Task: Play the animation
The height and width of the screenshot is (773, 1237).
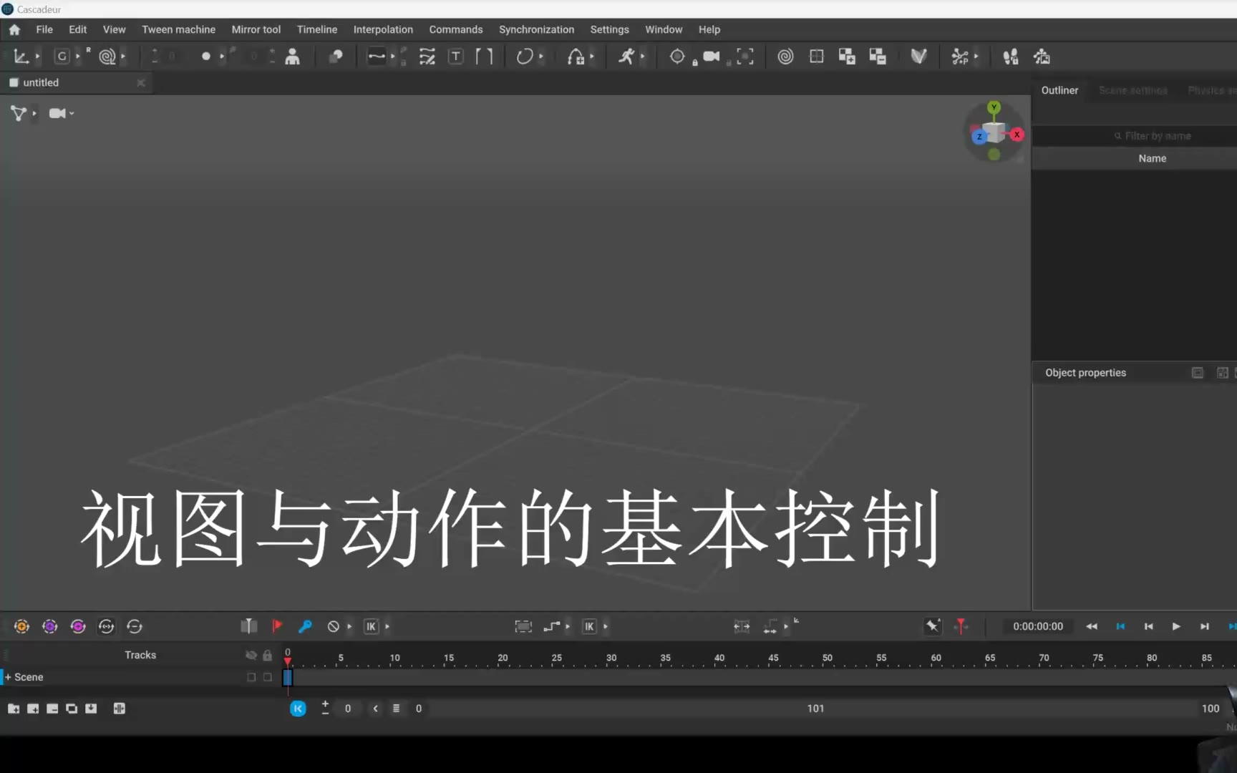Action: [x=1176, y=626]
